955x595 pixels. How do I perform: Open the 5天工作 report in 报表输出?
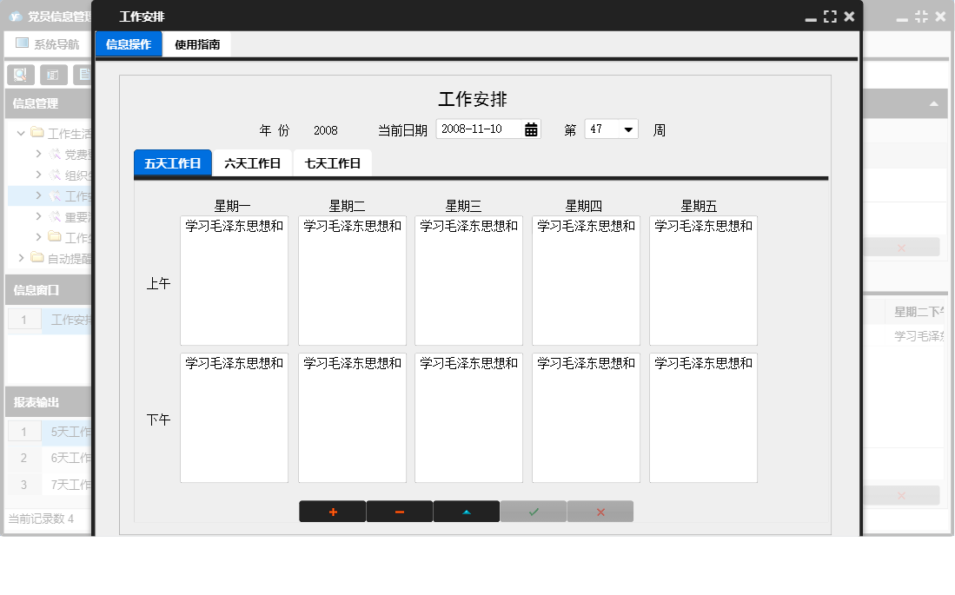click(x=68, y=431)
